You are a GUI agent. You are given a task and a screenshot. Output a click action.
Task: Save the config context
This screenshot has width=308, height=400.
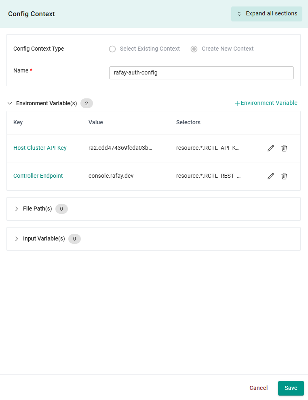291,388
